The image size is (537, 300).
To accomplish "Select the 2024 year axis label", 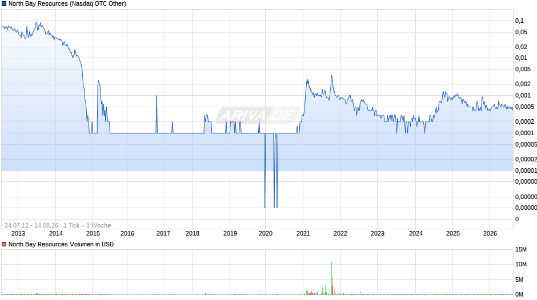I will pos(415,233).
